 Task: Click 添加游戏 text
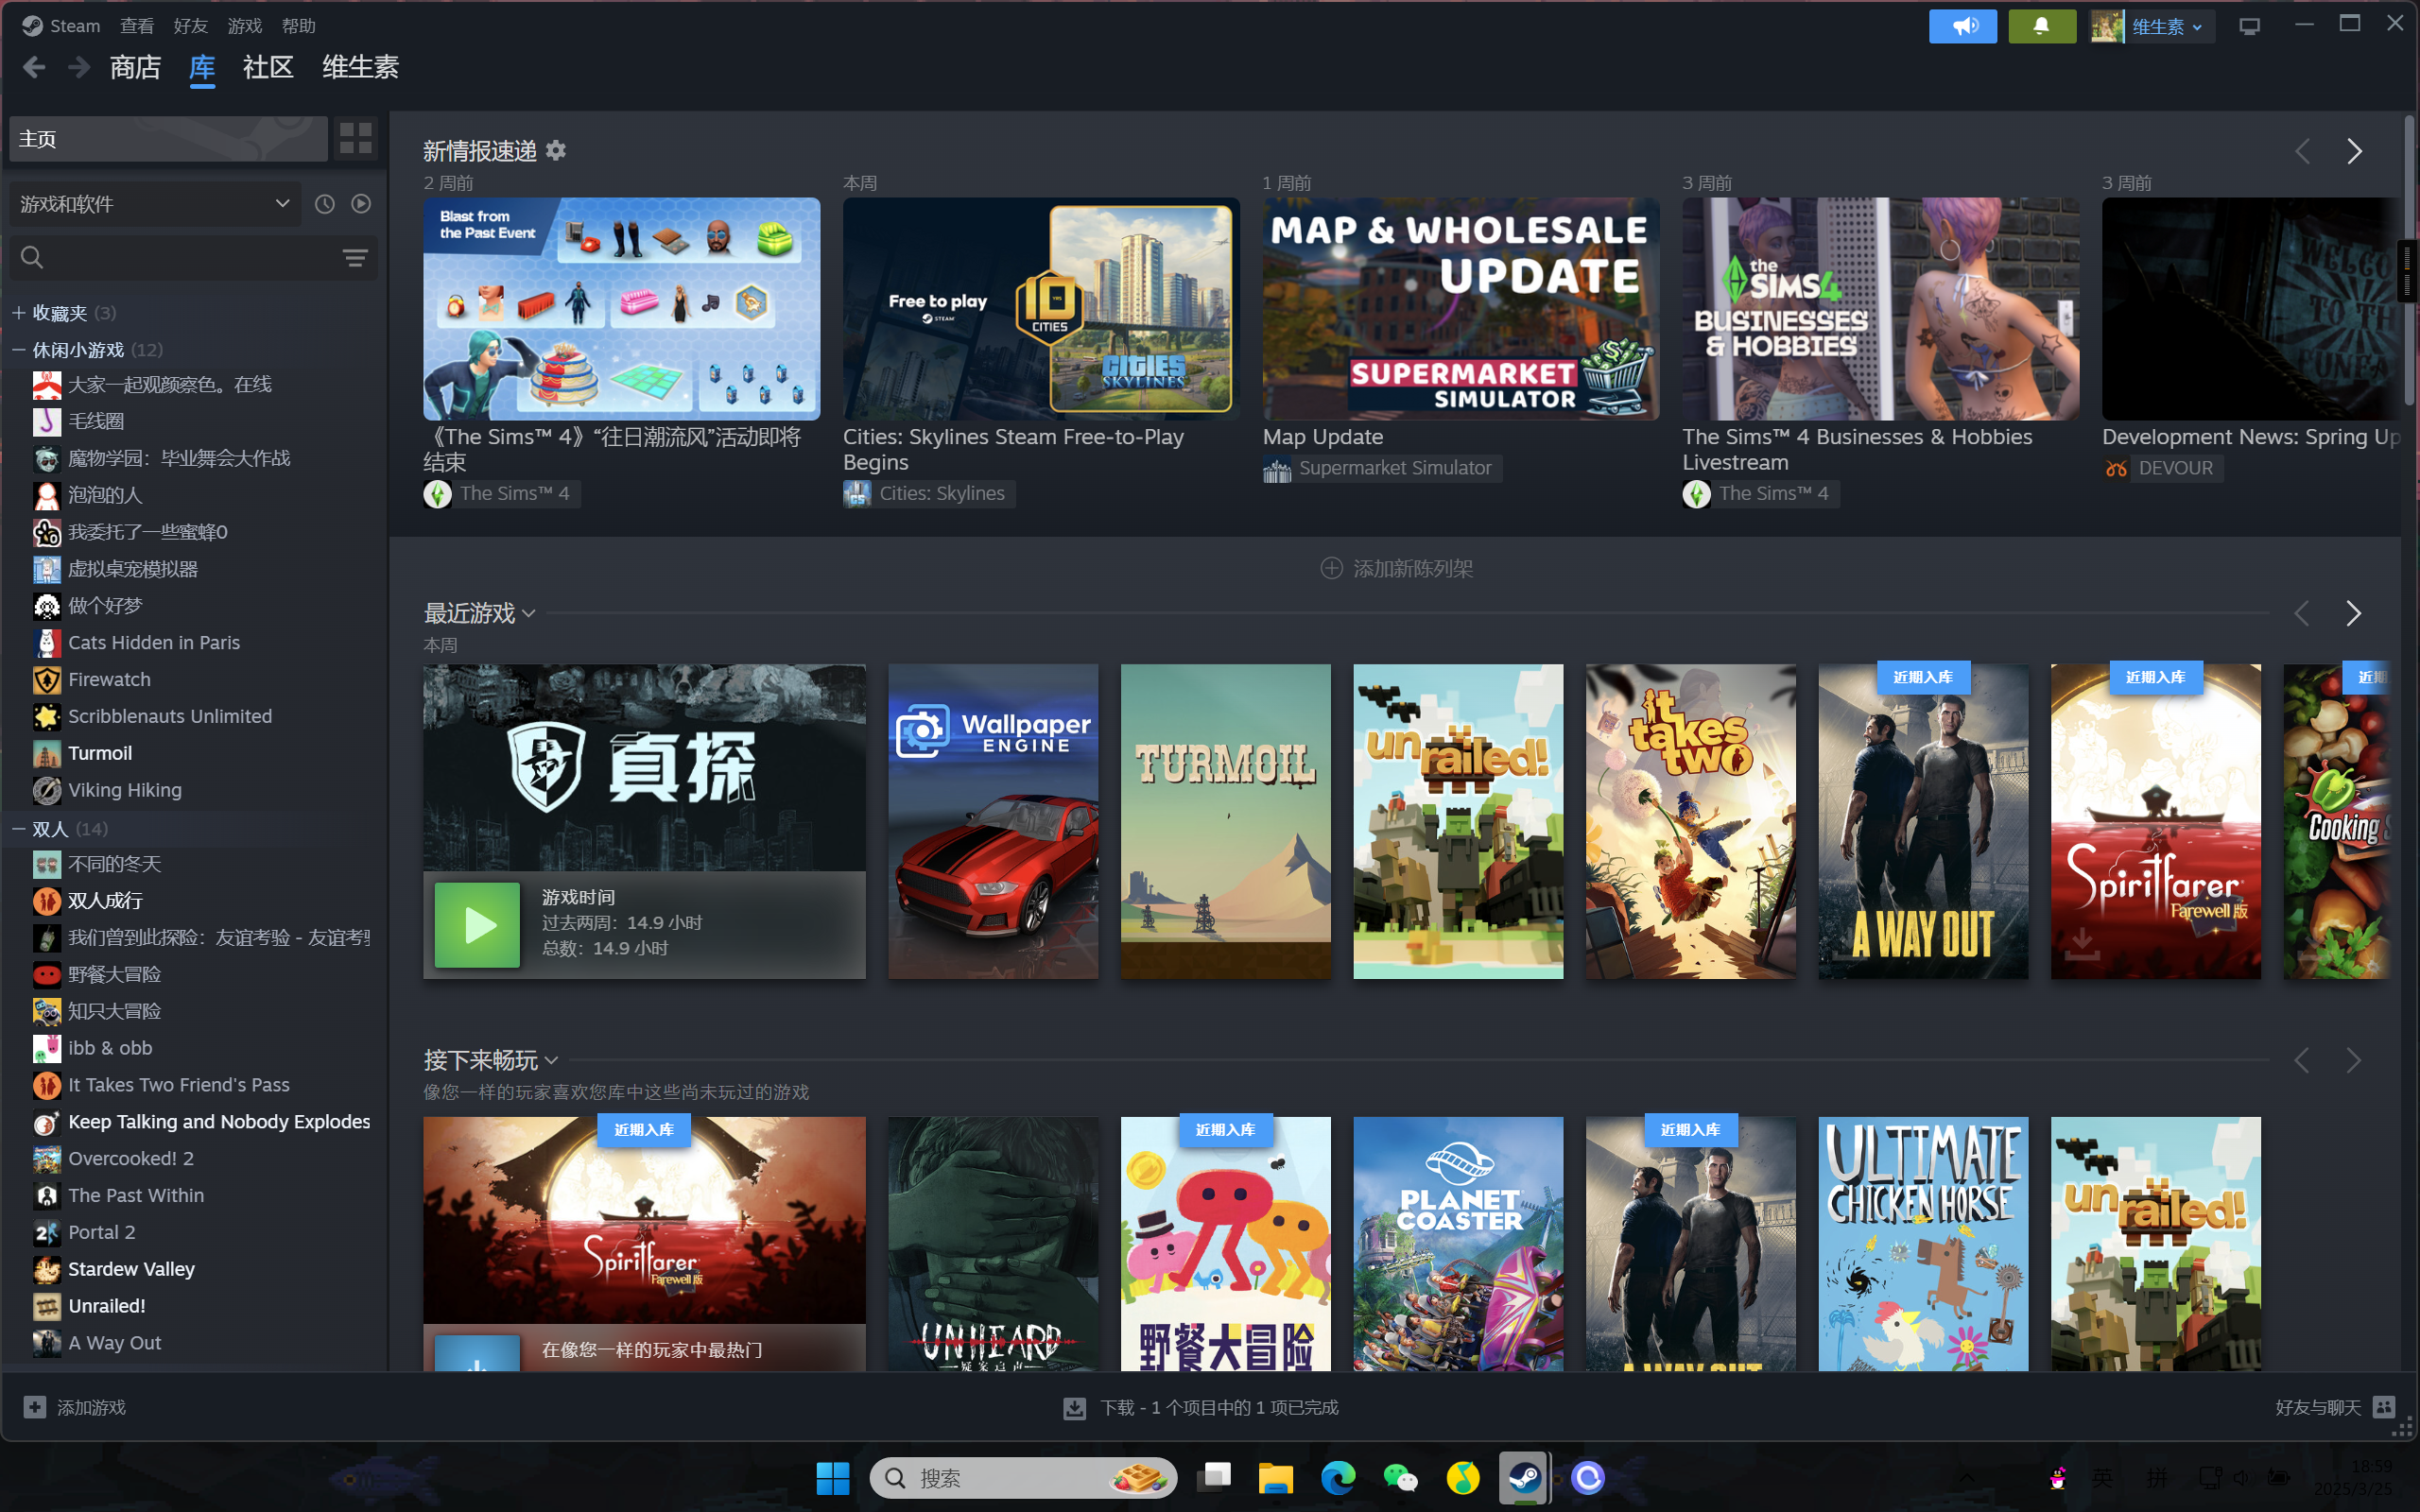coord(91,1407)
